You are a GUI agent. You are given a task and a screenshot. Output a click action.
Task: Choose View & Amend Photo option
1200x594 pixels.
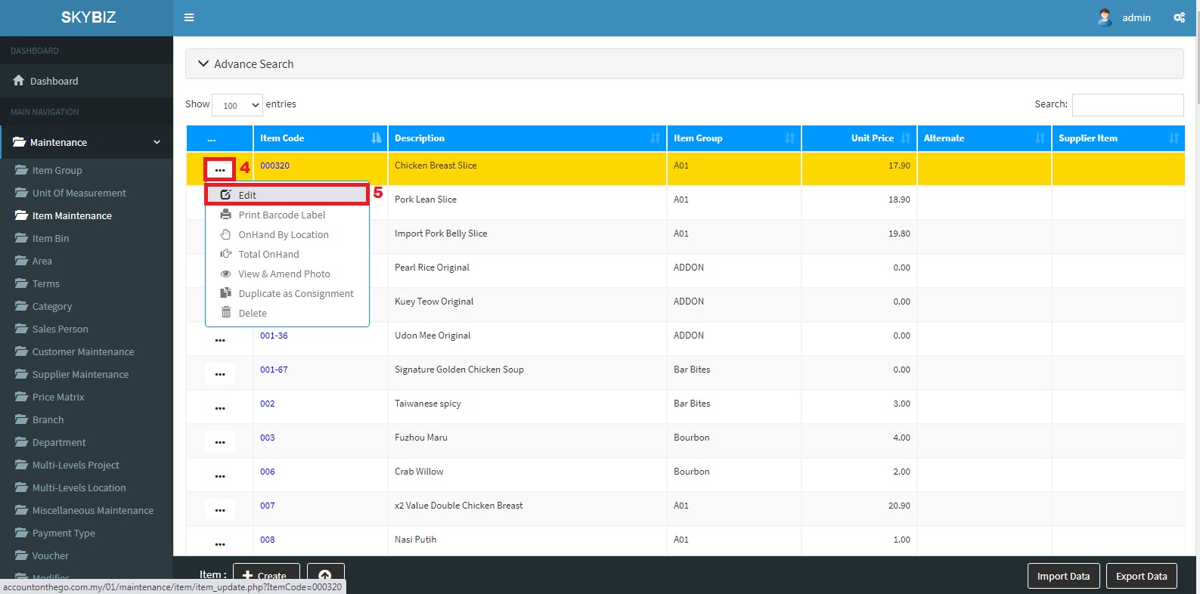[284, 274]
